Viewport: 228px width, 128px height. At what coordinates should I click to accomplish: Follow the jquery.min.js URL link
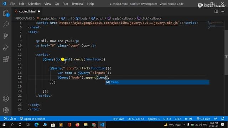tap(118, 23)
